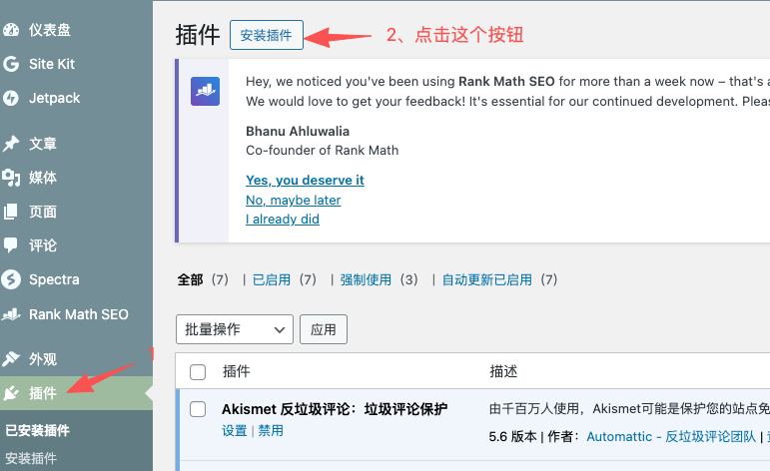
Task: Click the Appearance (外观) paintbrush icon
Action: pyautogui.click(x=11, y=359)
